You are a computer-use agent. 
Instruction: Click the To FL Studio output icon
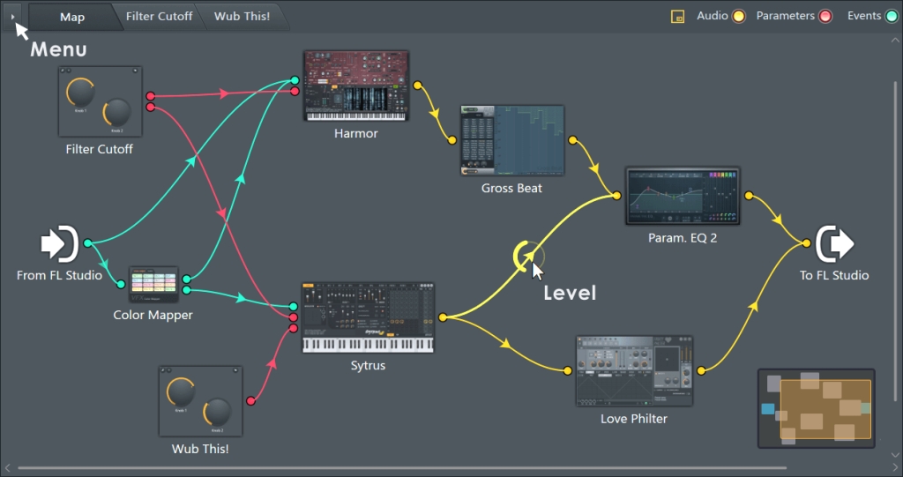coord(834,243)
